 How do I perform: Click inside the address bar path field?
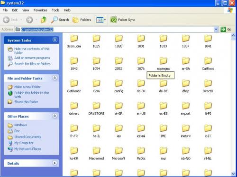tap(117, 29)
